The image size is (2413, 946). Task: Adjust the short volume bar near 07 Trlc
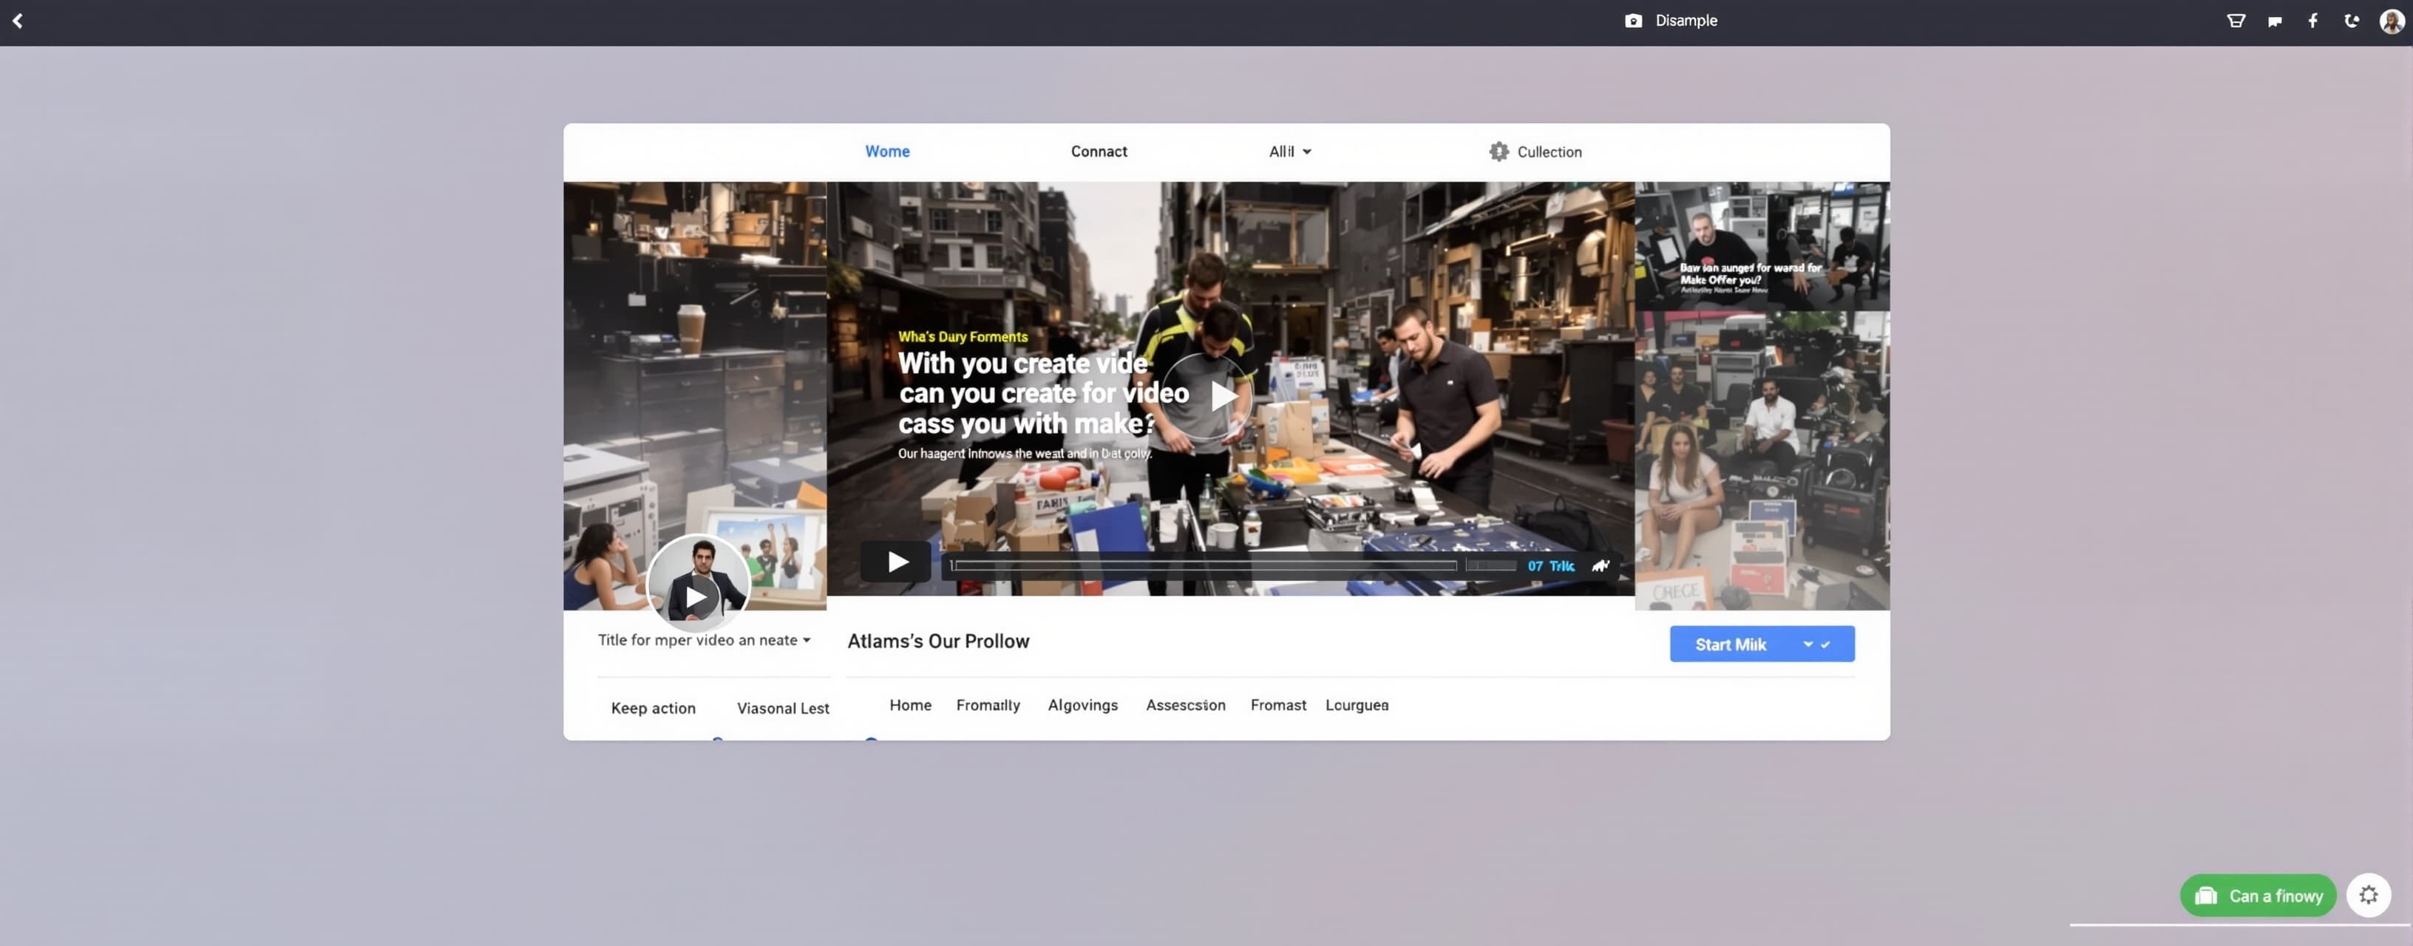tap(1490, 565)
